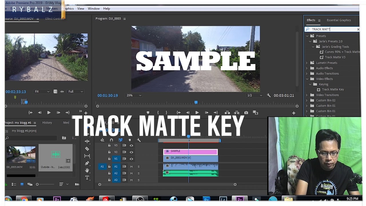Select the Slip tool
This screenshot has height=206, width=366.
87,156
